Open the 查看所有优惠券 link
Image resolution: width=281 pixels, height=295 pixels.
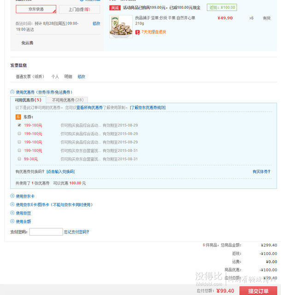(89, 108)
